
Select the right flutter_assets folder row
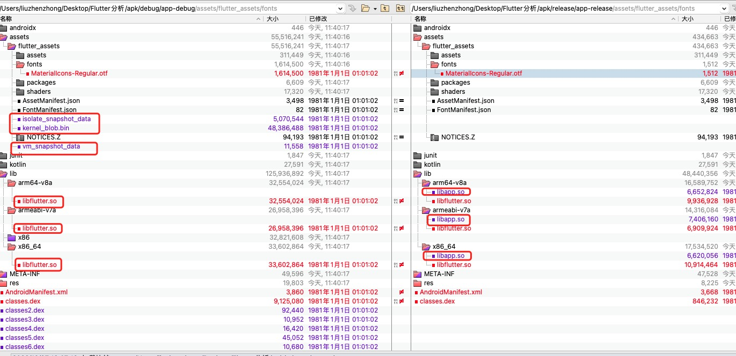coord(453,46)
